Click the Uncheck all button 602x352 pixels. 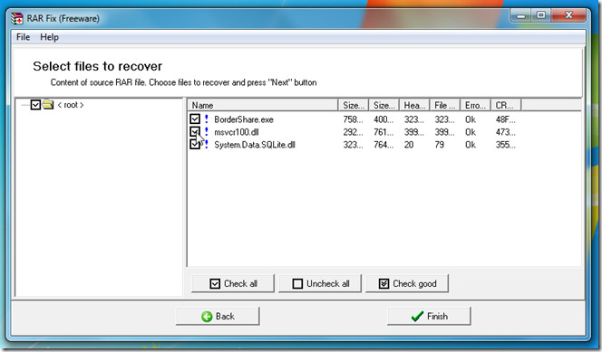click(x=320, y=283)
